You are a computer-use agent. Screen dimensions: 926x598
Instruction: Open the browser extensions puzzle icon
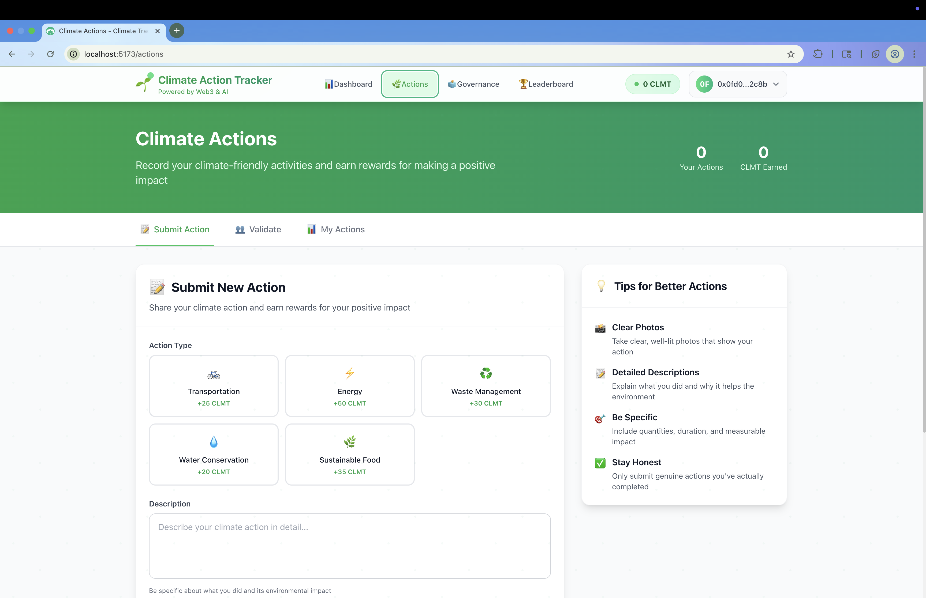pos(817,54)
